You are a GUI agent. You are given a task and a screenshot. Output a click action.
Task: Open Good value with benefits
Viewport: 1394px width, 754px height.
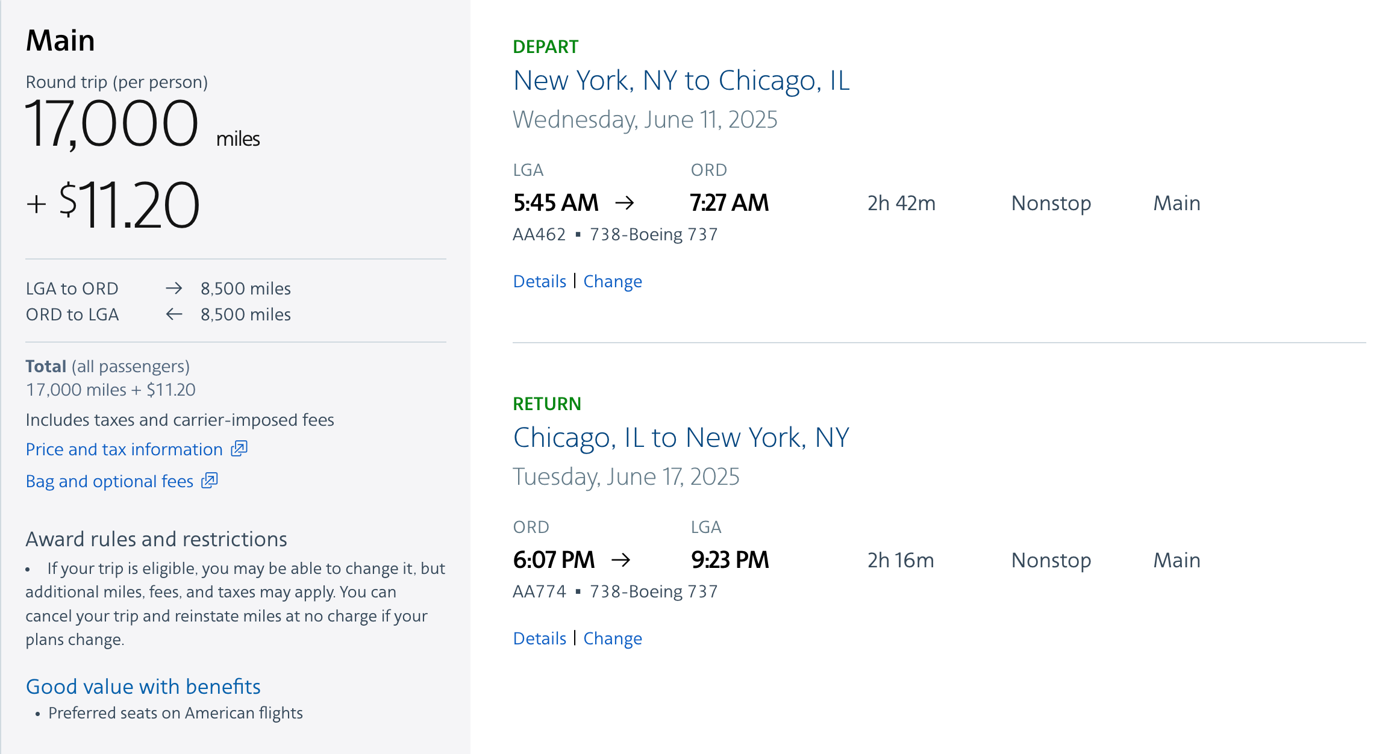pos(143,686)
